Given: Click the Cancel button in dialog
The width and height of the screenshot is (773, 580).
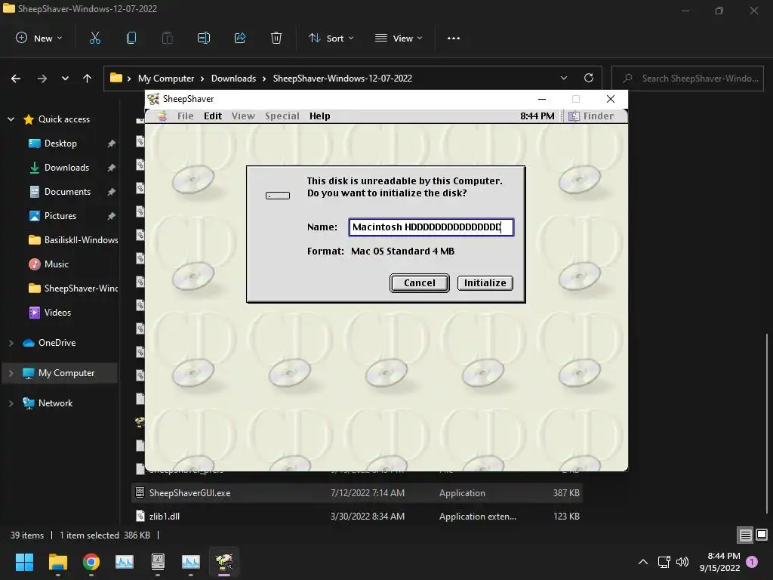Looking at the screenshot, I should (x=420, y=283).
